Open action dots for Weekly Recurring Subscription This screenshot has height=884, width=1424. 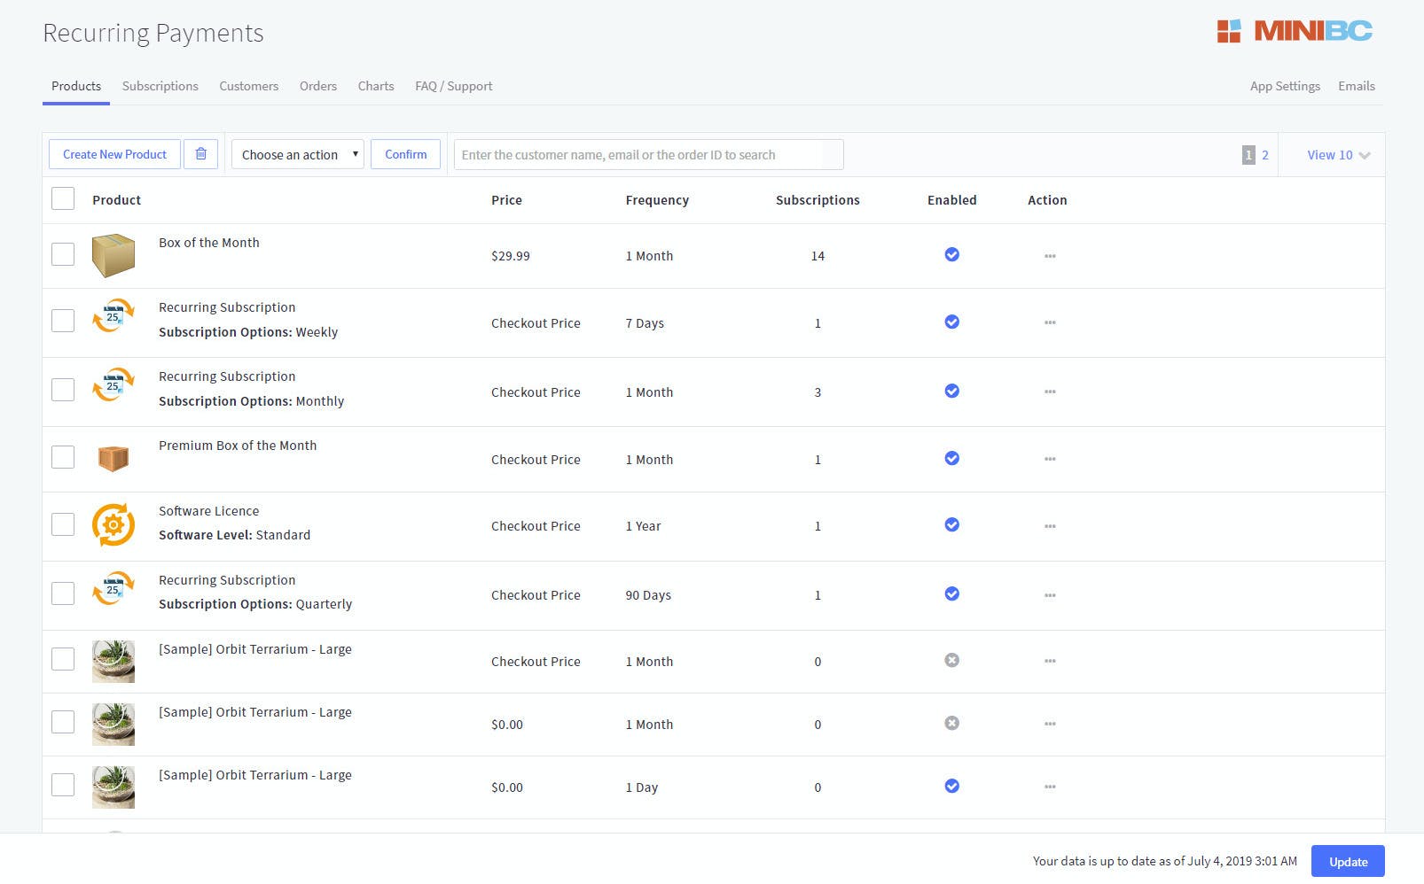(x=1050, y=322)
